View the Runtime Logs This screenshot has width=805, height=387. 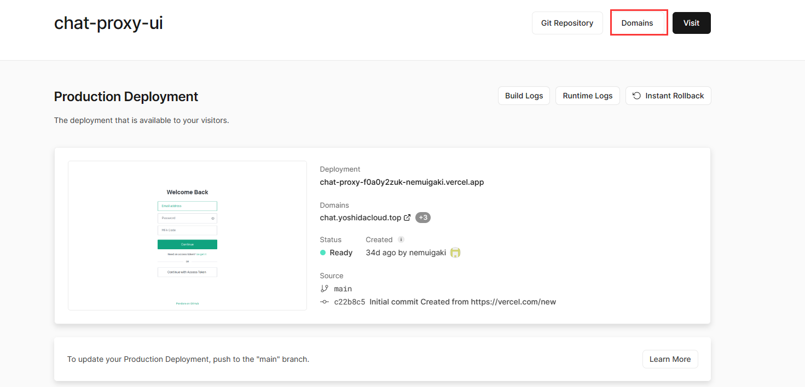pyautogui.click(x=587, y=96)
